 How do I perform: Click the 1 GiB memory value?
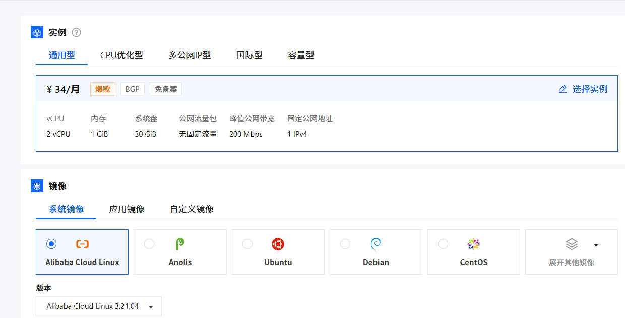99,134
